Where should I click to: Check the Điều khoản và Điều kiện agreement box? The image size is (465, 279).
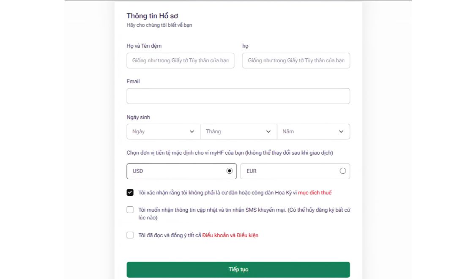[130, 235]
